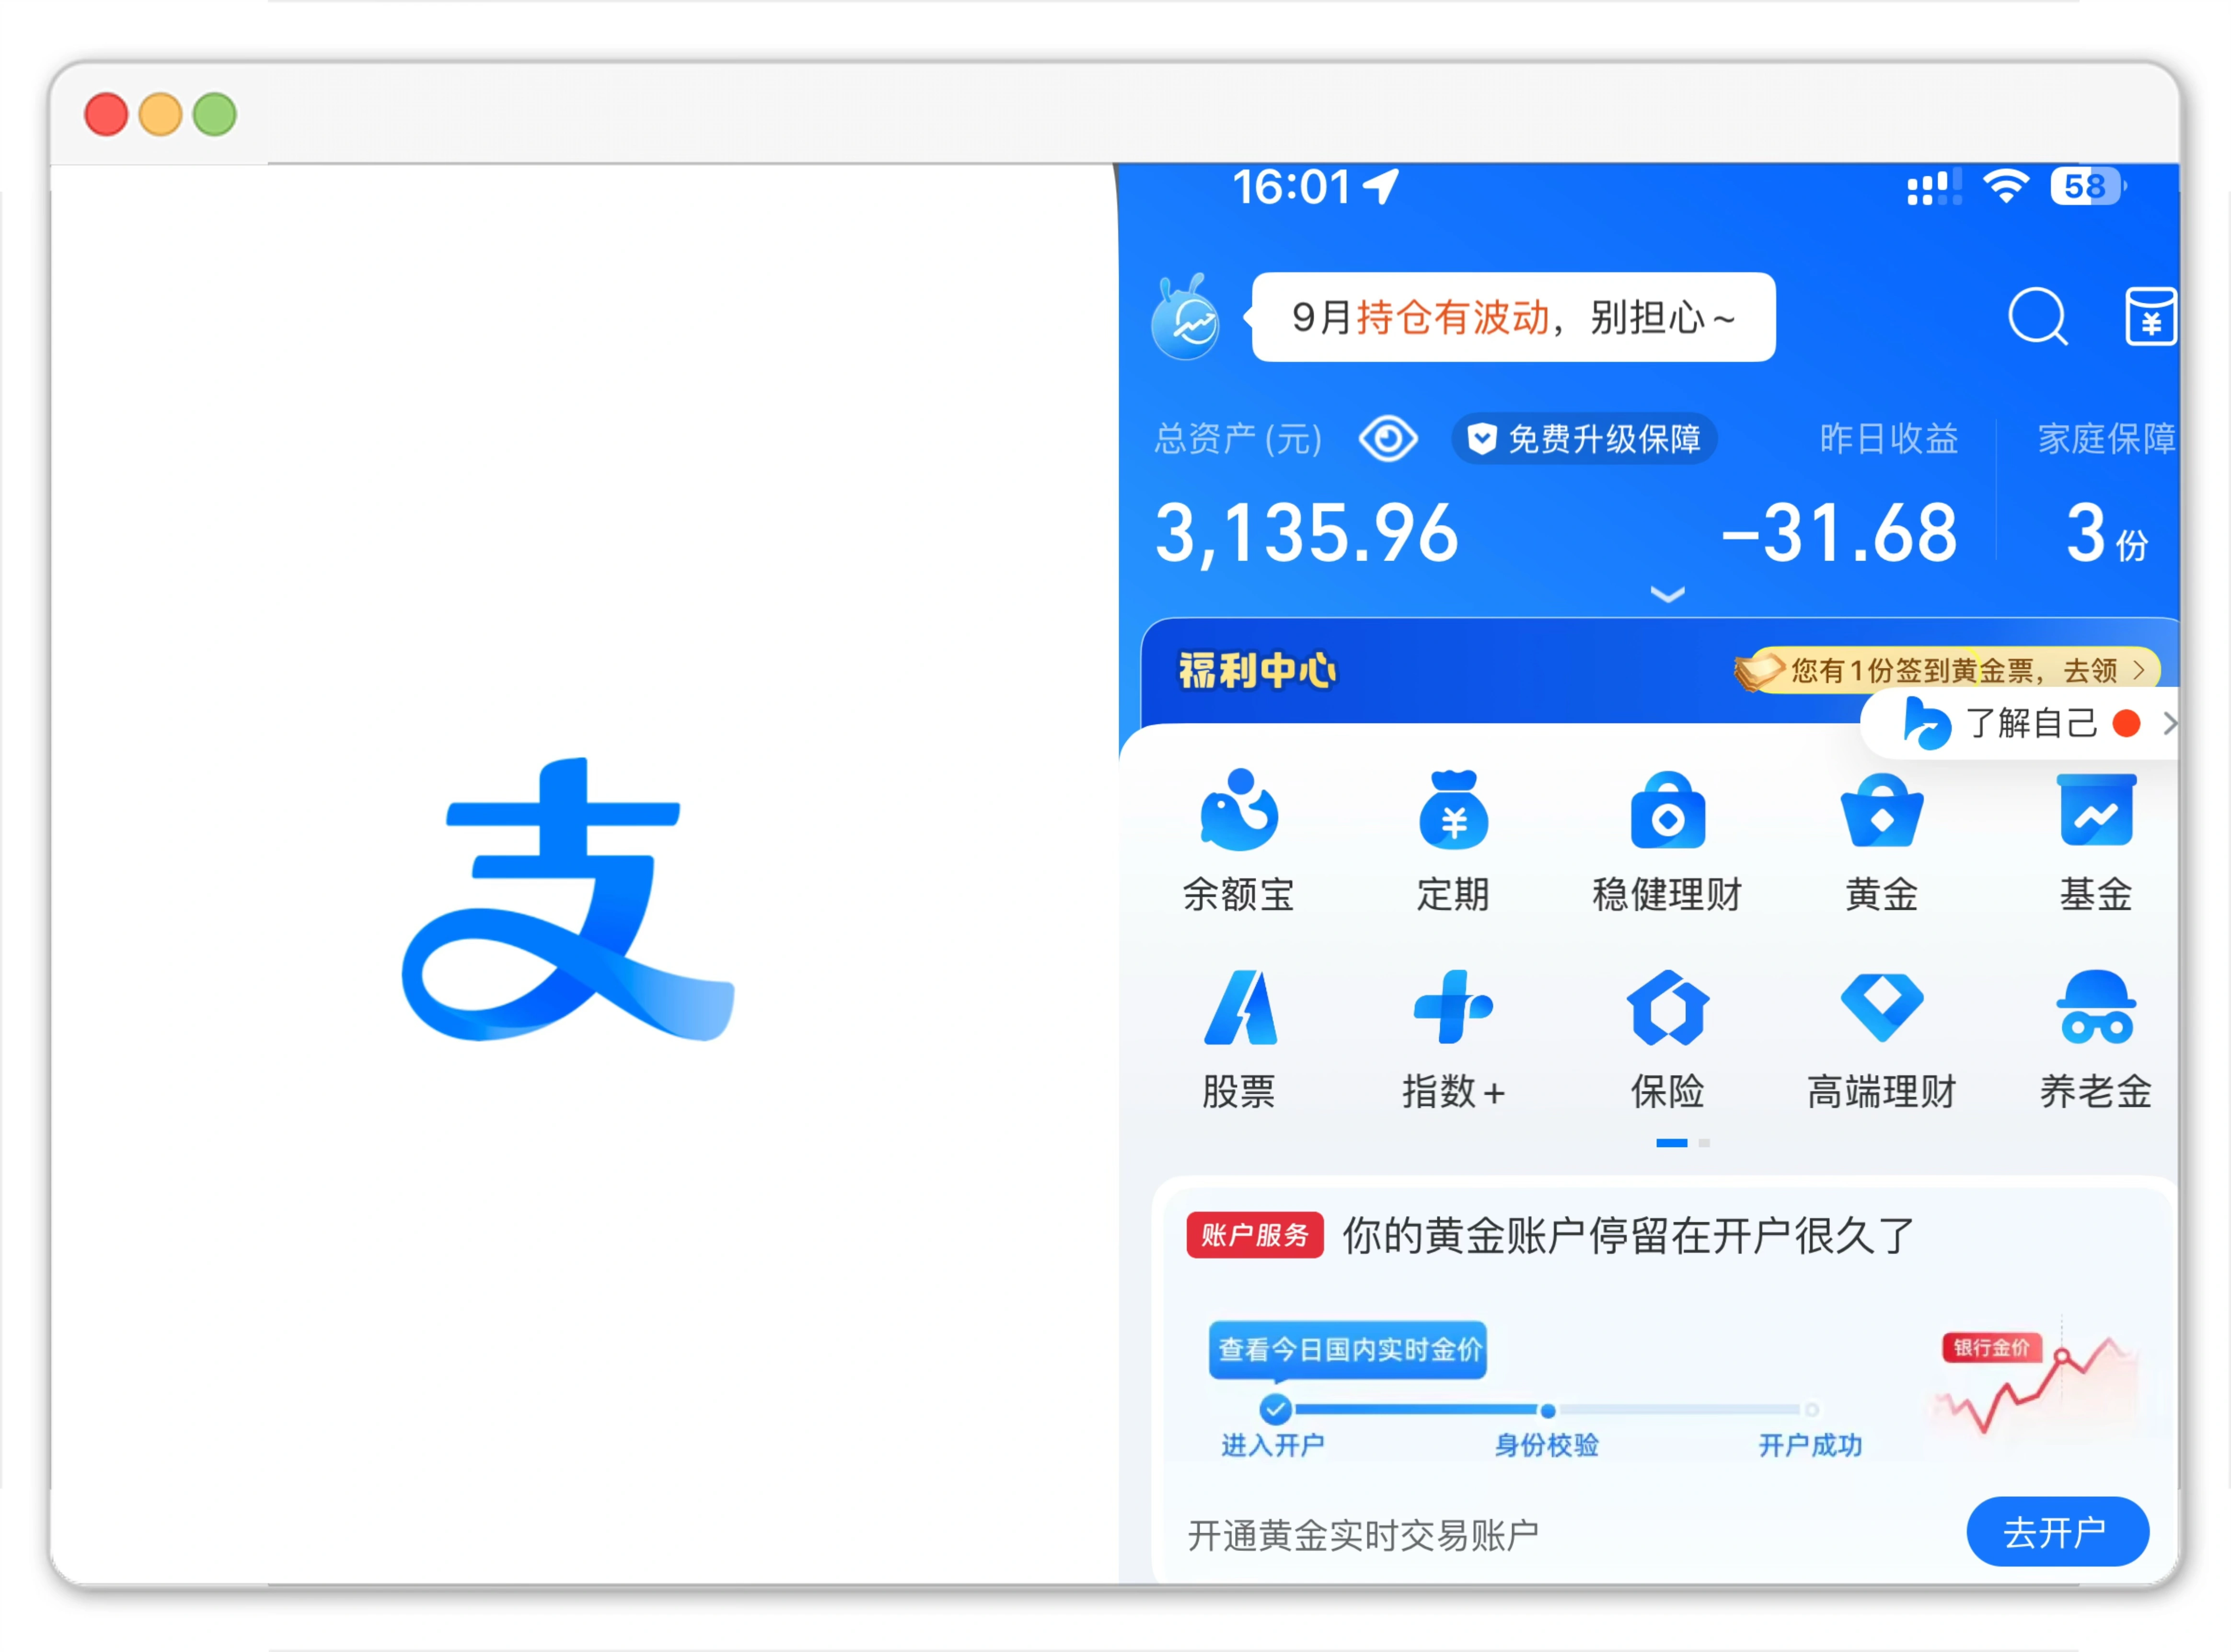Click the arrow after 签到黄金票 去领
This screenshot has width=2231, height=1652.
click(x=2138, y=670)
